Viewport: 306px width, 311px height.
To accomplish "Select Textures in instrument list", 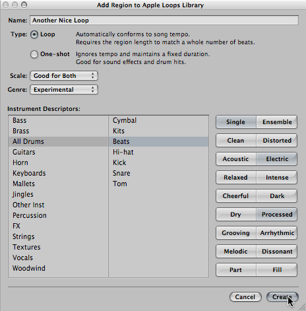I will pos(58,247).
